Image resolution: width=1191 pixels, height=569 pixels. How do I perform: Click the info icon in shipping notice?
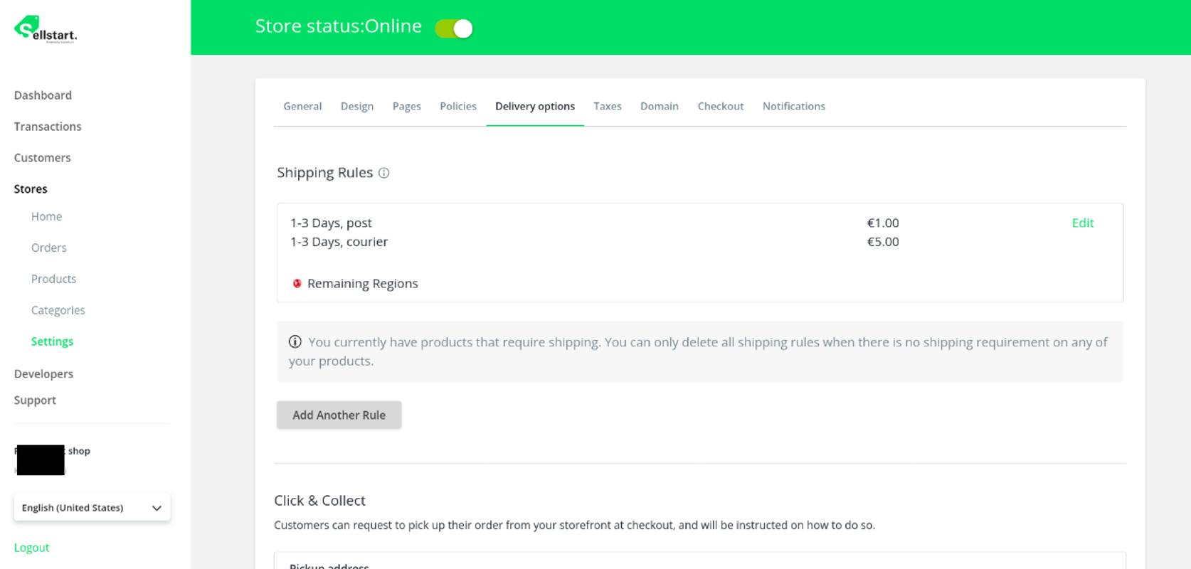[295, 342]
